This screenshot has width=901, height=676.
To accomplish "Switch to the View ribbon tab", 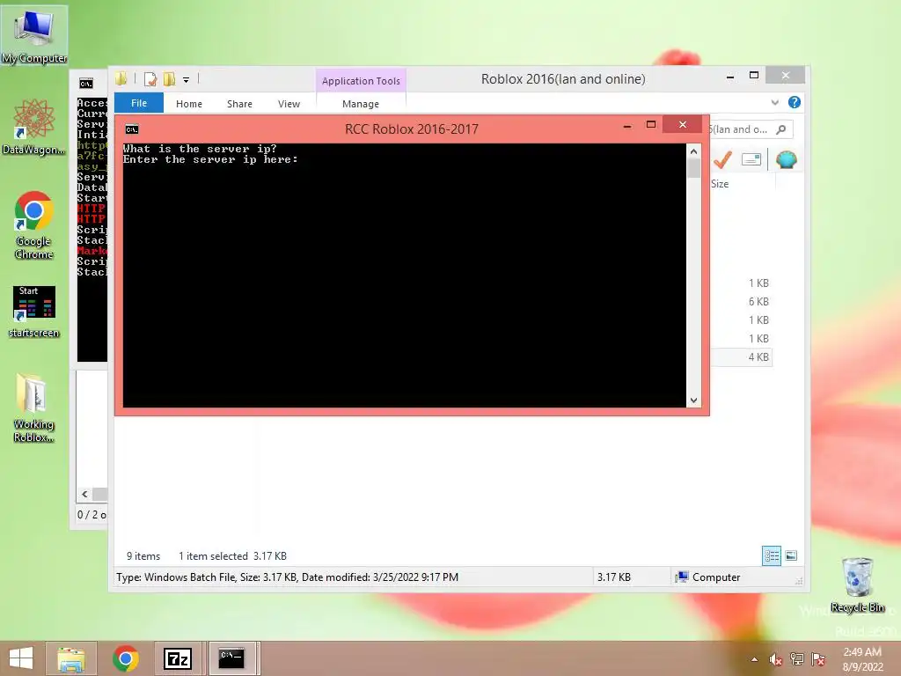I will (289, 104).
